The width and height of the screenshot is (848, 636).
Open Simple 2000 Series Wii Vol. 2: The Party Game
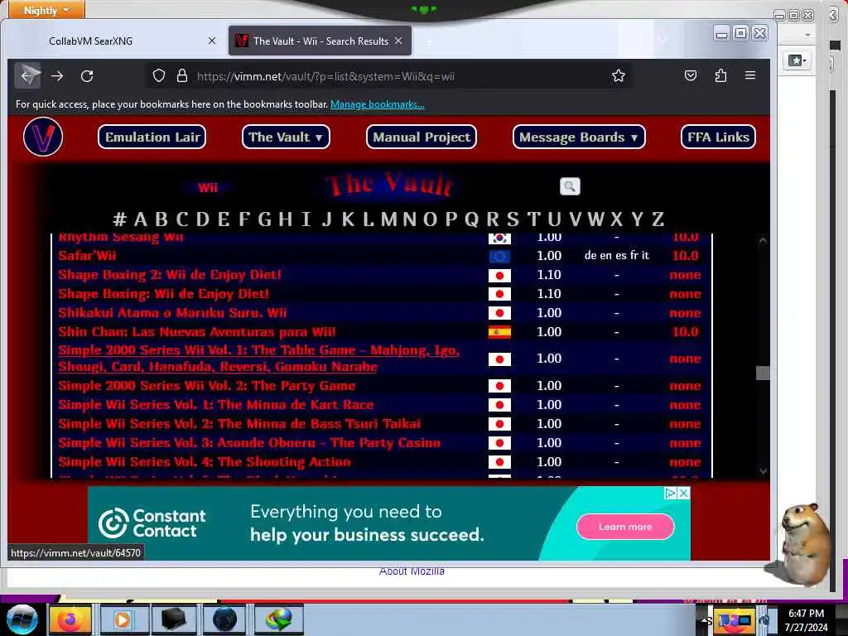pos(206,386)
